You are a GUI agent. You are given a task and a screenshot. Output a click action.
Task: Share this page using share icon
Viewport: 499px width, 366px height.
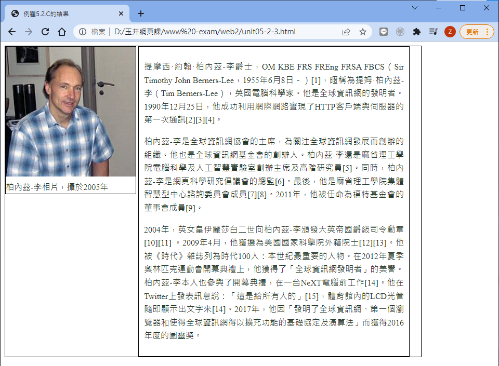click(x=346, y=32)
